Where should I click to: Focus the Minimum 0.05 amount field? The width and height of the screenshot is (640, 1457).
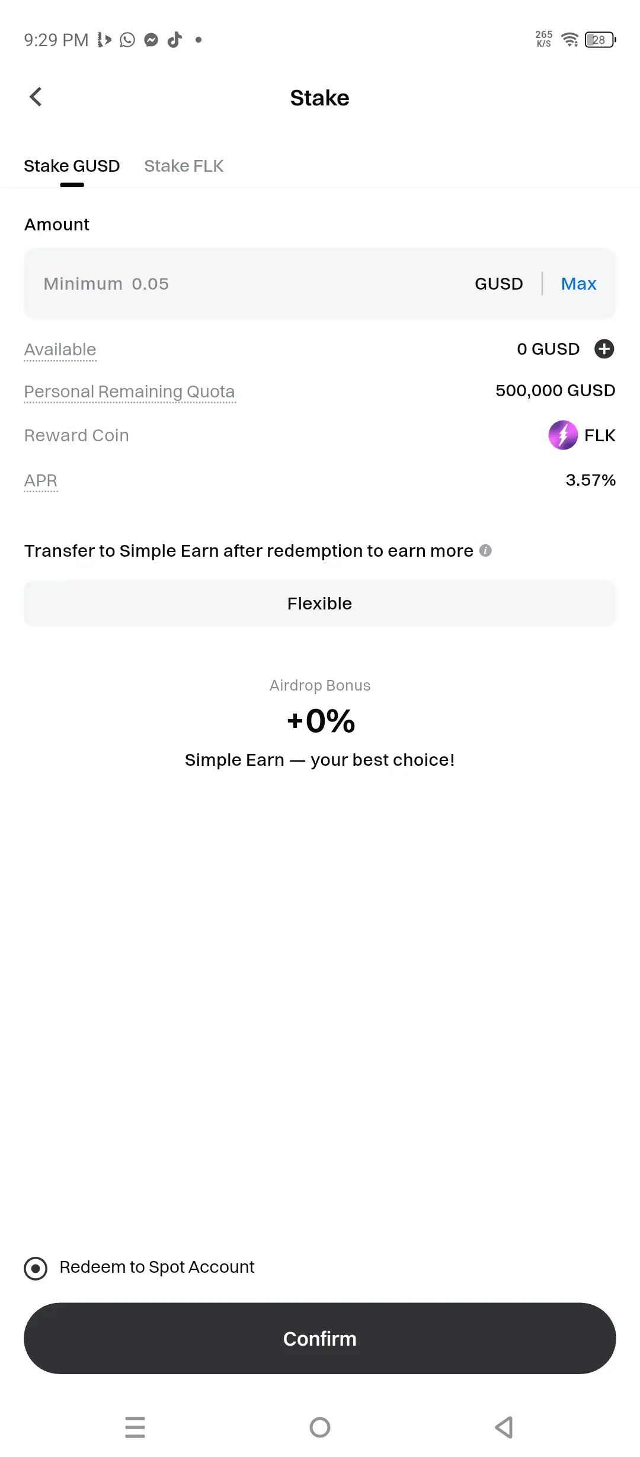(x=249, y=284)
